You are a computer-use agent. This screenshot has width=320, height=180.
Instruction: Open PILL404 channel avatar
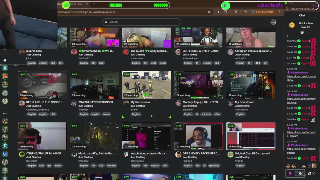point(178,154)
